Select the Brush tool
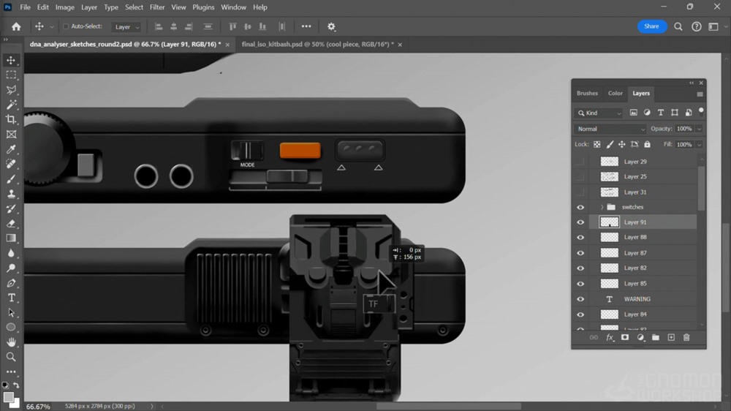The image size is (731, 411). click(11, 179)
